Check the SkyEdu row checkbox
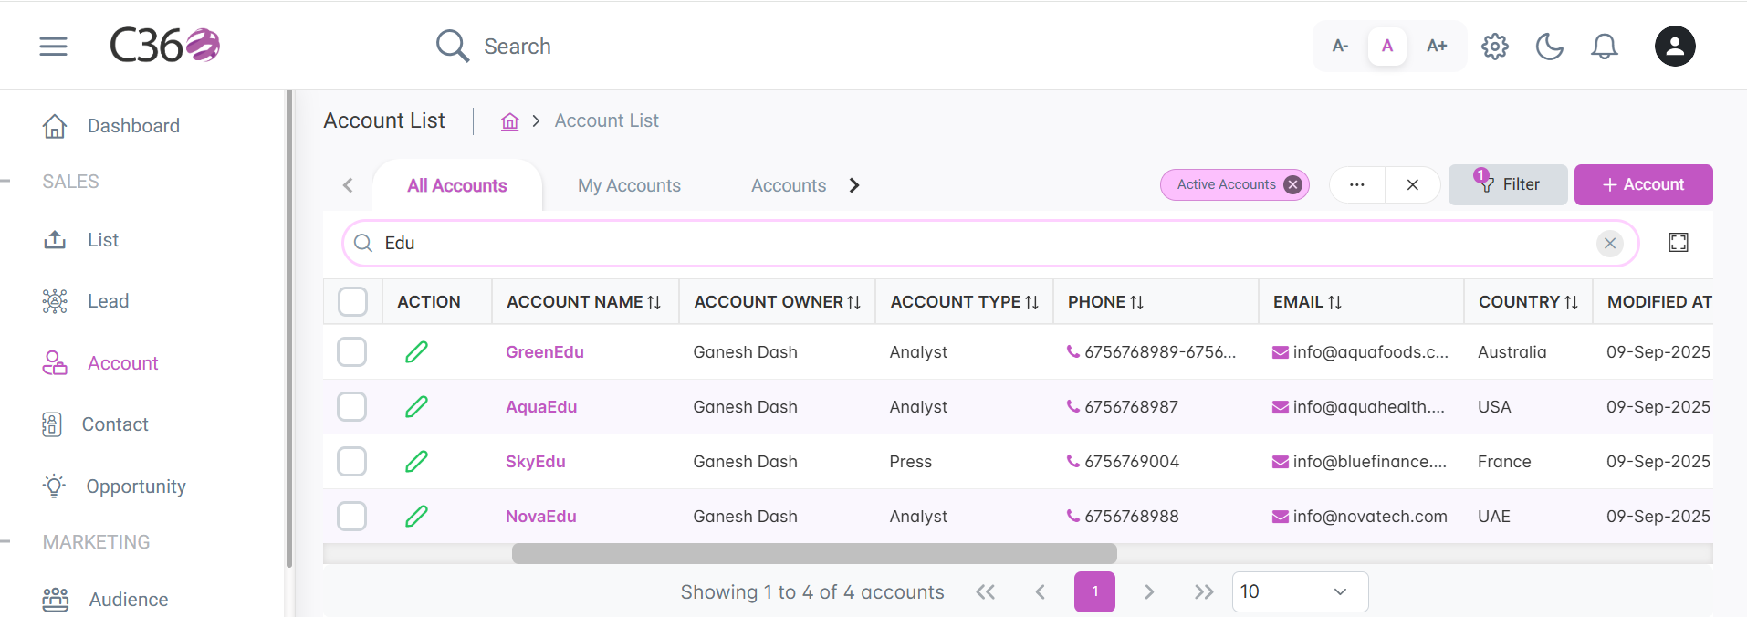The height and width of the screenshot is (617, 1747). (x=352, y=461)
